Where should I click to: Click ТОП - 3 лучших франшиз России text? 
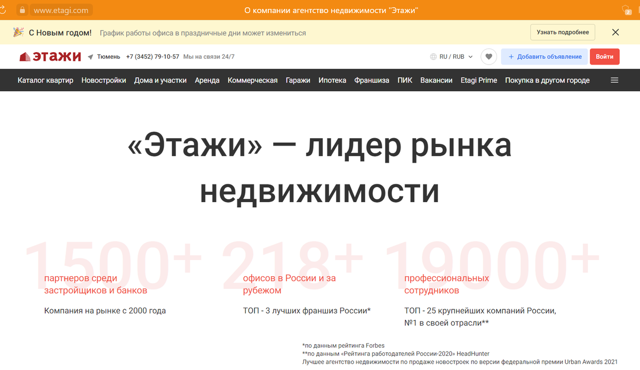point(307,311)
